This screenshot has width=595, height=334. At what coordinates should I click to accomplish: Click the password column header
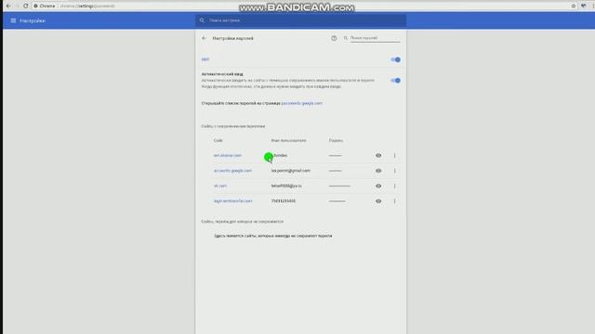point(336,140)
